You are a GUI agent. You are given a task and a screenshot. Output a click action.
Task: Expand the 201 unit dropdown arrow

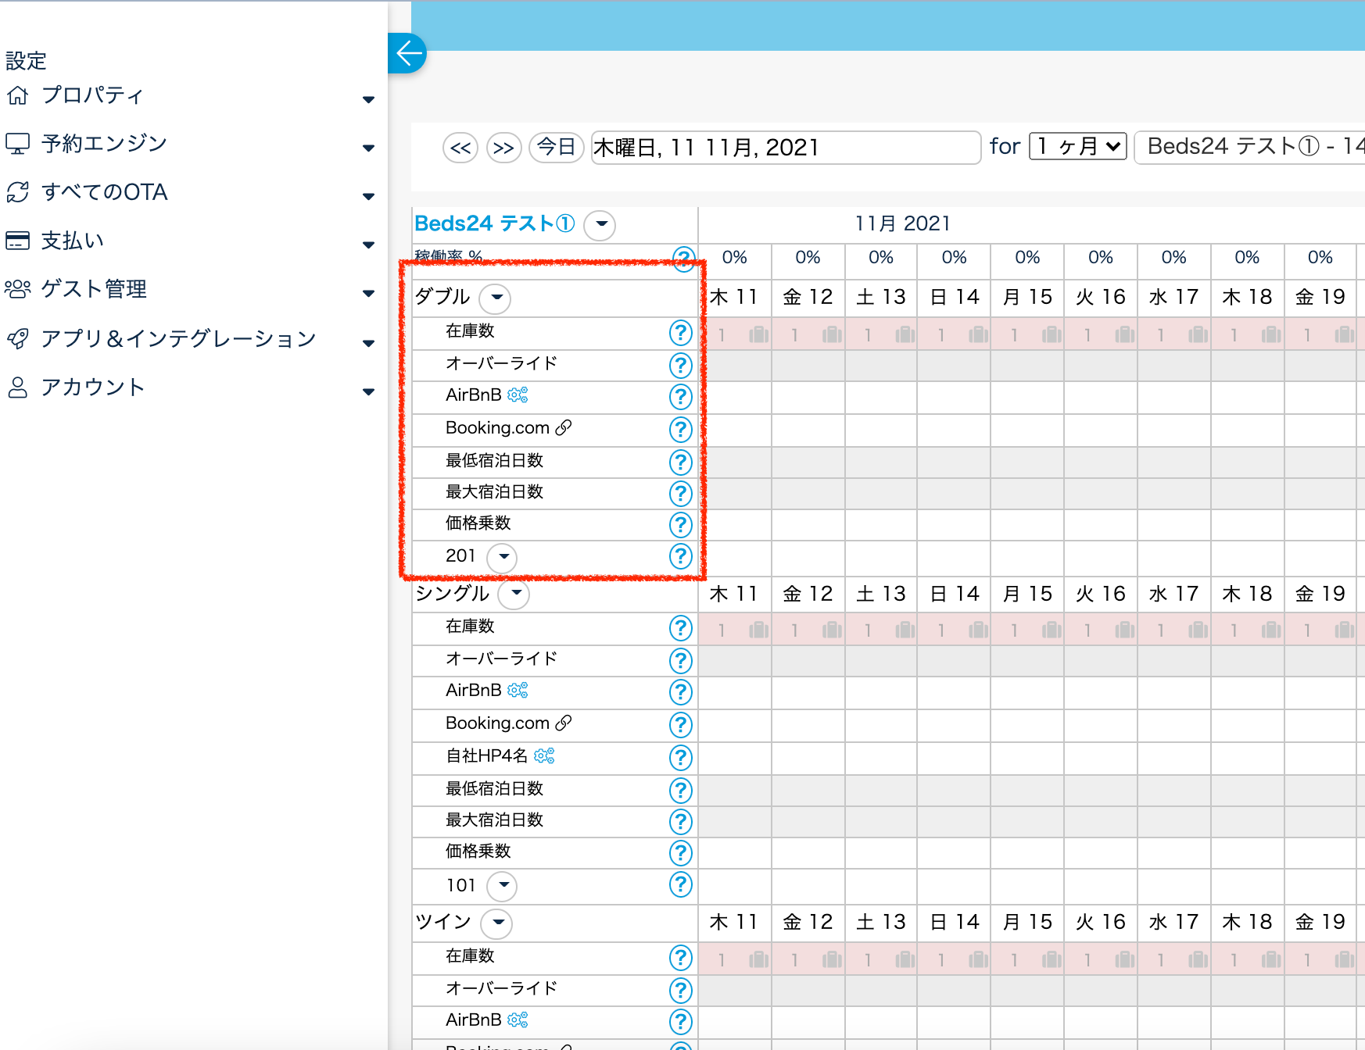503,557
